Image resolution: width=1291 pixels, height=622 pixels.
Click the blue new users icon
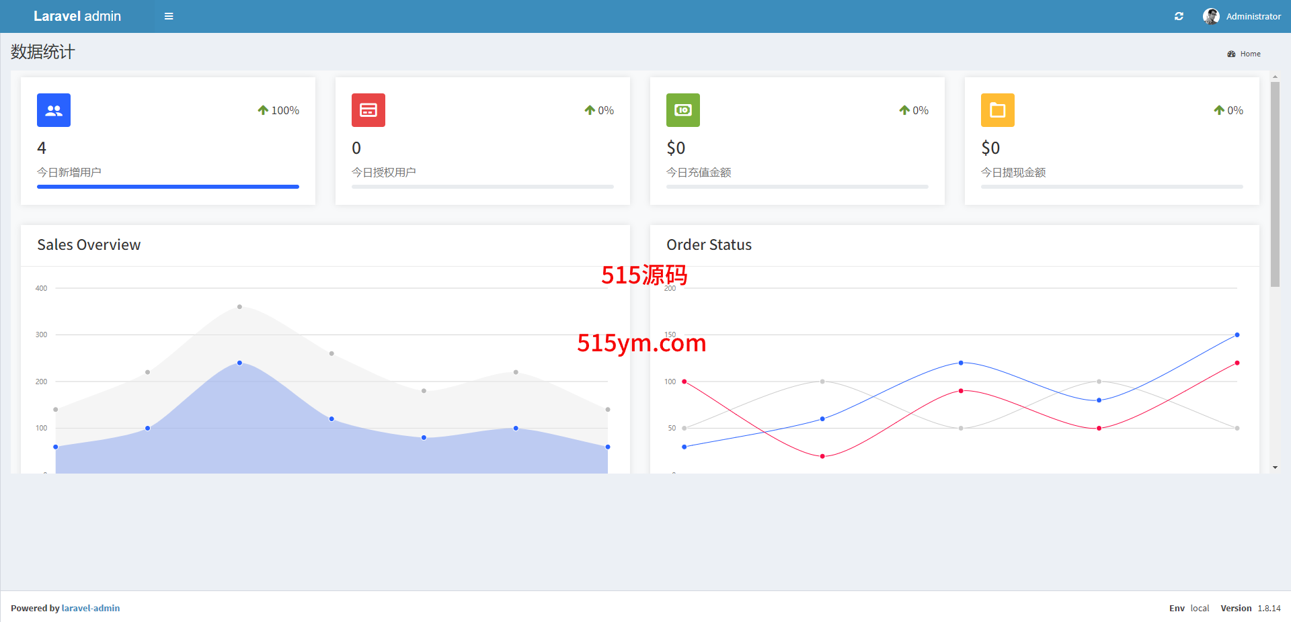click(54, 110)
